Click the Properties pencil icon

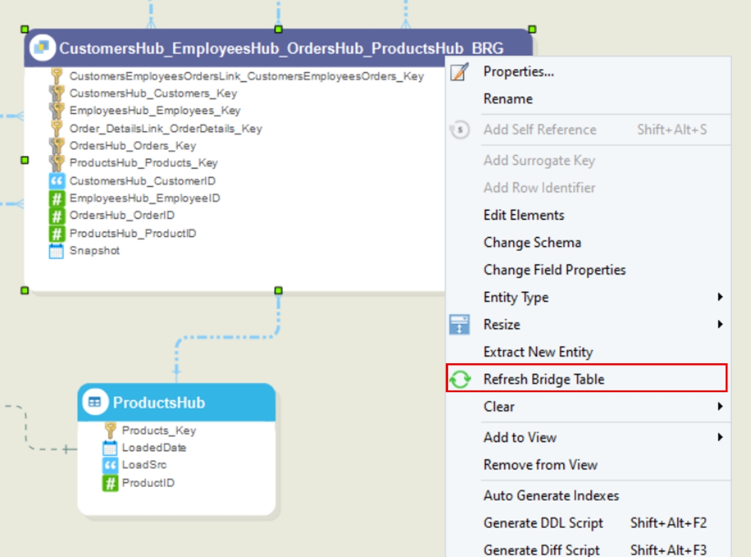click(x=459, y=72)
